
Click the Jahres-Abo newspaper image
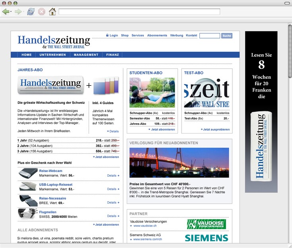point(50,85)
